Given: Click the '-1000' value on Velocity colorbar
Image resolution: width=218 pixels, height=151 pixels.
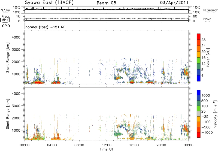Looking at the screenshot, I should tap(207, 132).
